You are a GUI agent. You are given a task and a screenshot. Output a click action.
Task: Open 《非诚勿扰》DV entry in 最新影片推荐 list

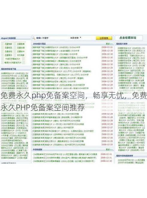click(x=131, y=48)
